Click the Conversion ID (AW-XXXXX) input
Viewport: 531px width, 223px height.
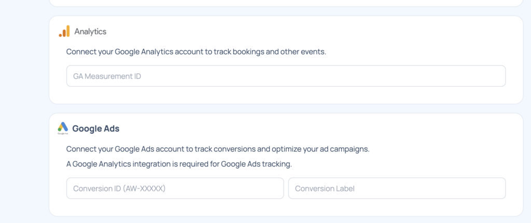click(x=175, y=188)
